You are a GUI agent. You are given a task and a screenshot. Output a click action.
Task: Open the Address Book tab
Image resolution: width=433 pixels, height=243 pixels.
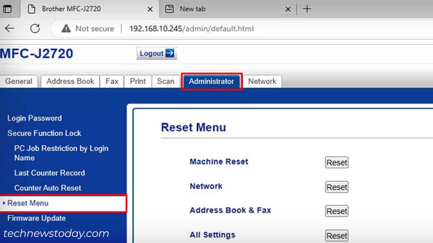tap(70, 81)
